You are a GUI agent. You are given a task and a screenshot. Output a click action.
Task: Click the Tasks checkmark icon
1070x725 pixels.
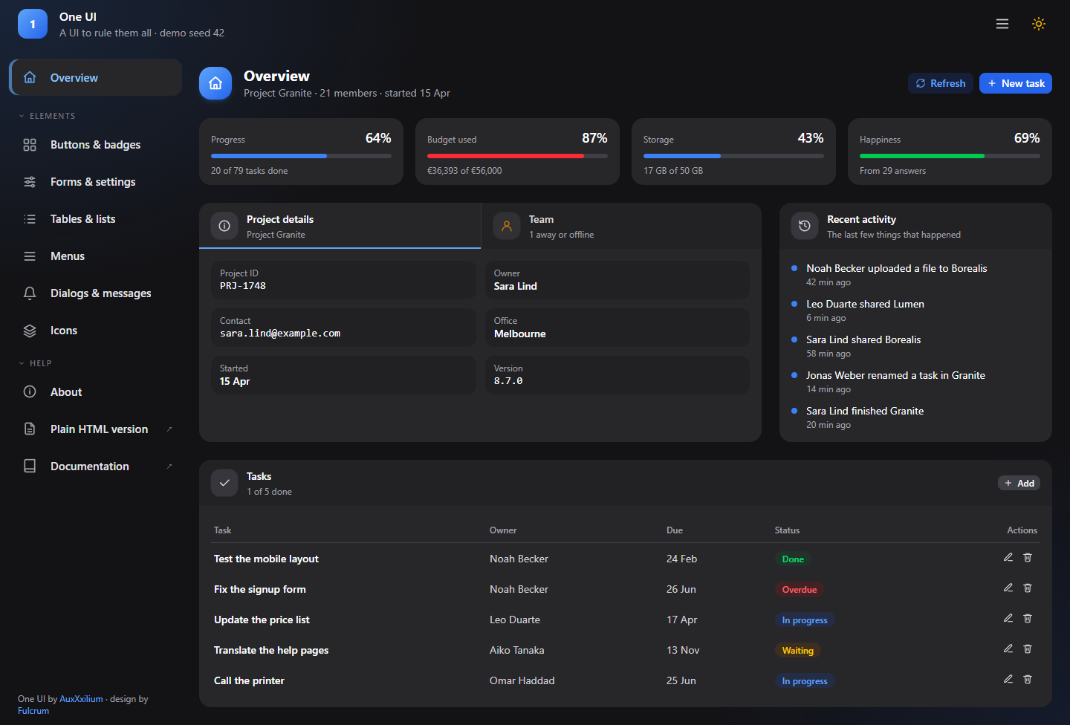coord(224,483)
